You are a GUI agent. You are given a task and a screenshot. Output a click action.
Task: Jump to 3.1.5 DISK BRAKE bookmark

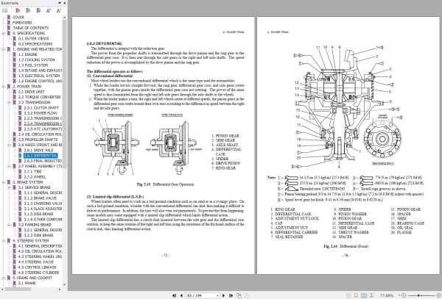(40, 214)
